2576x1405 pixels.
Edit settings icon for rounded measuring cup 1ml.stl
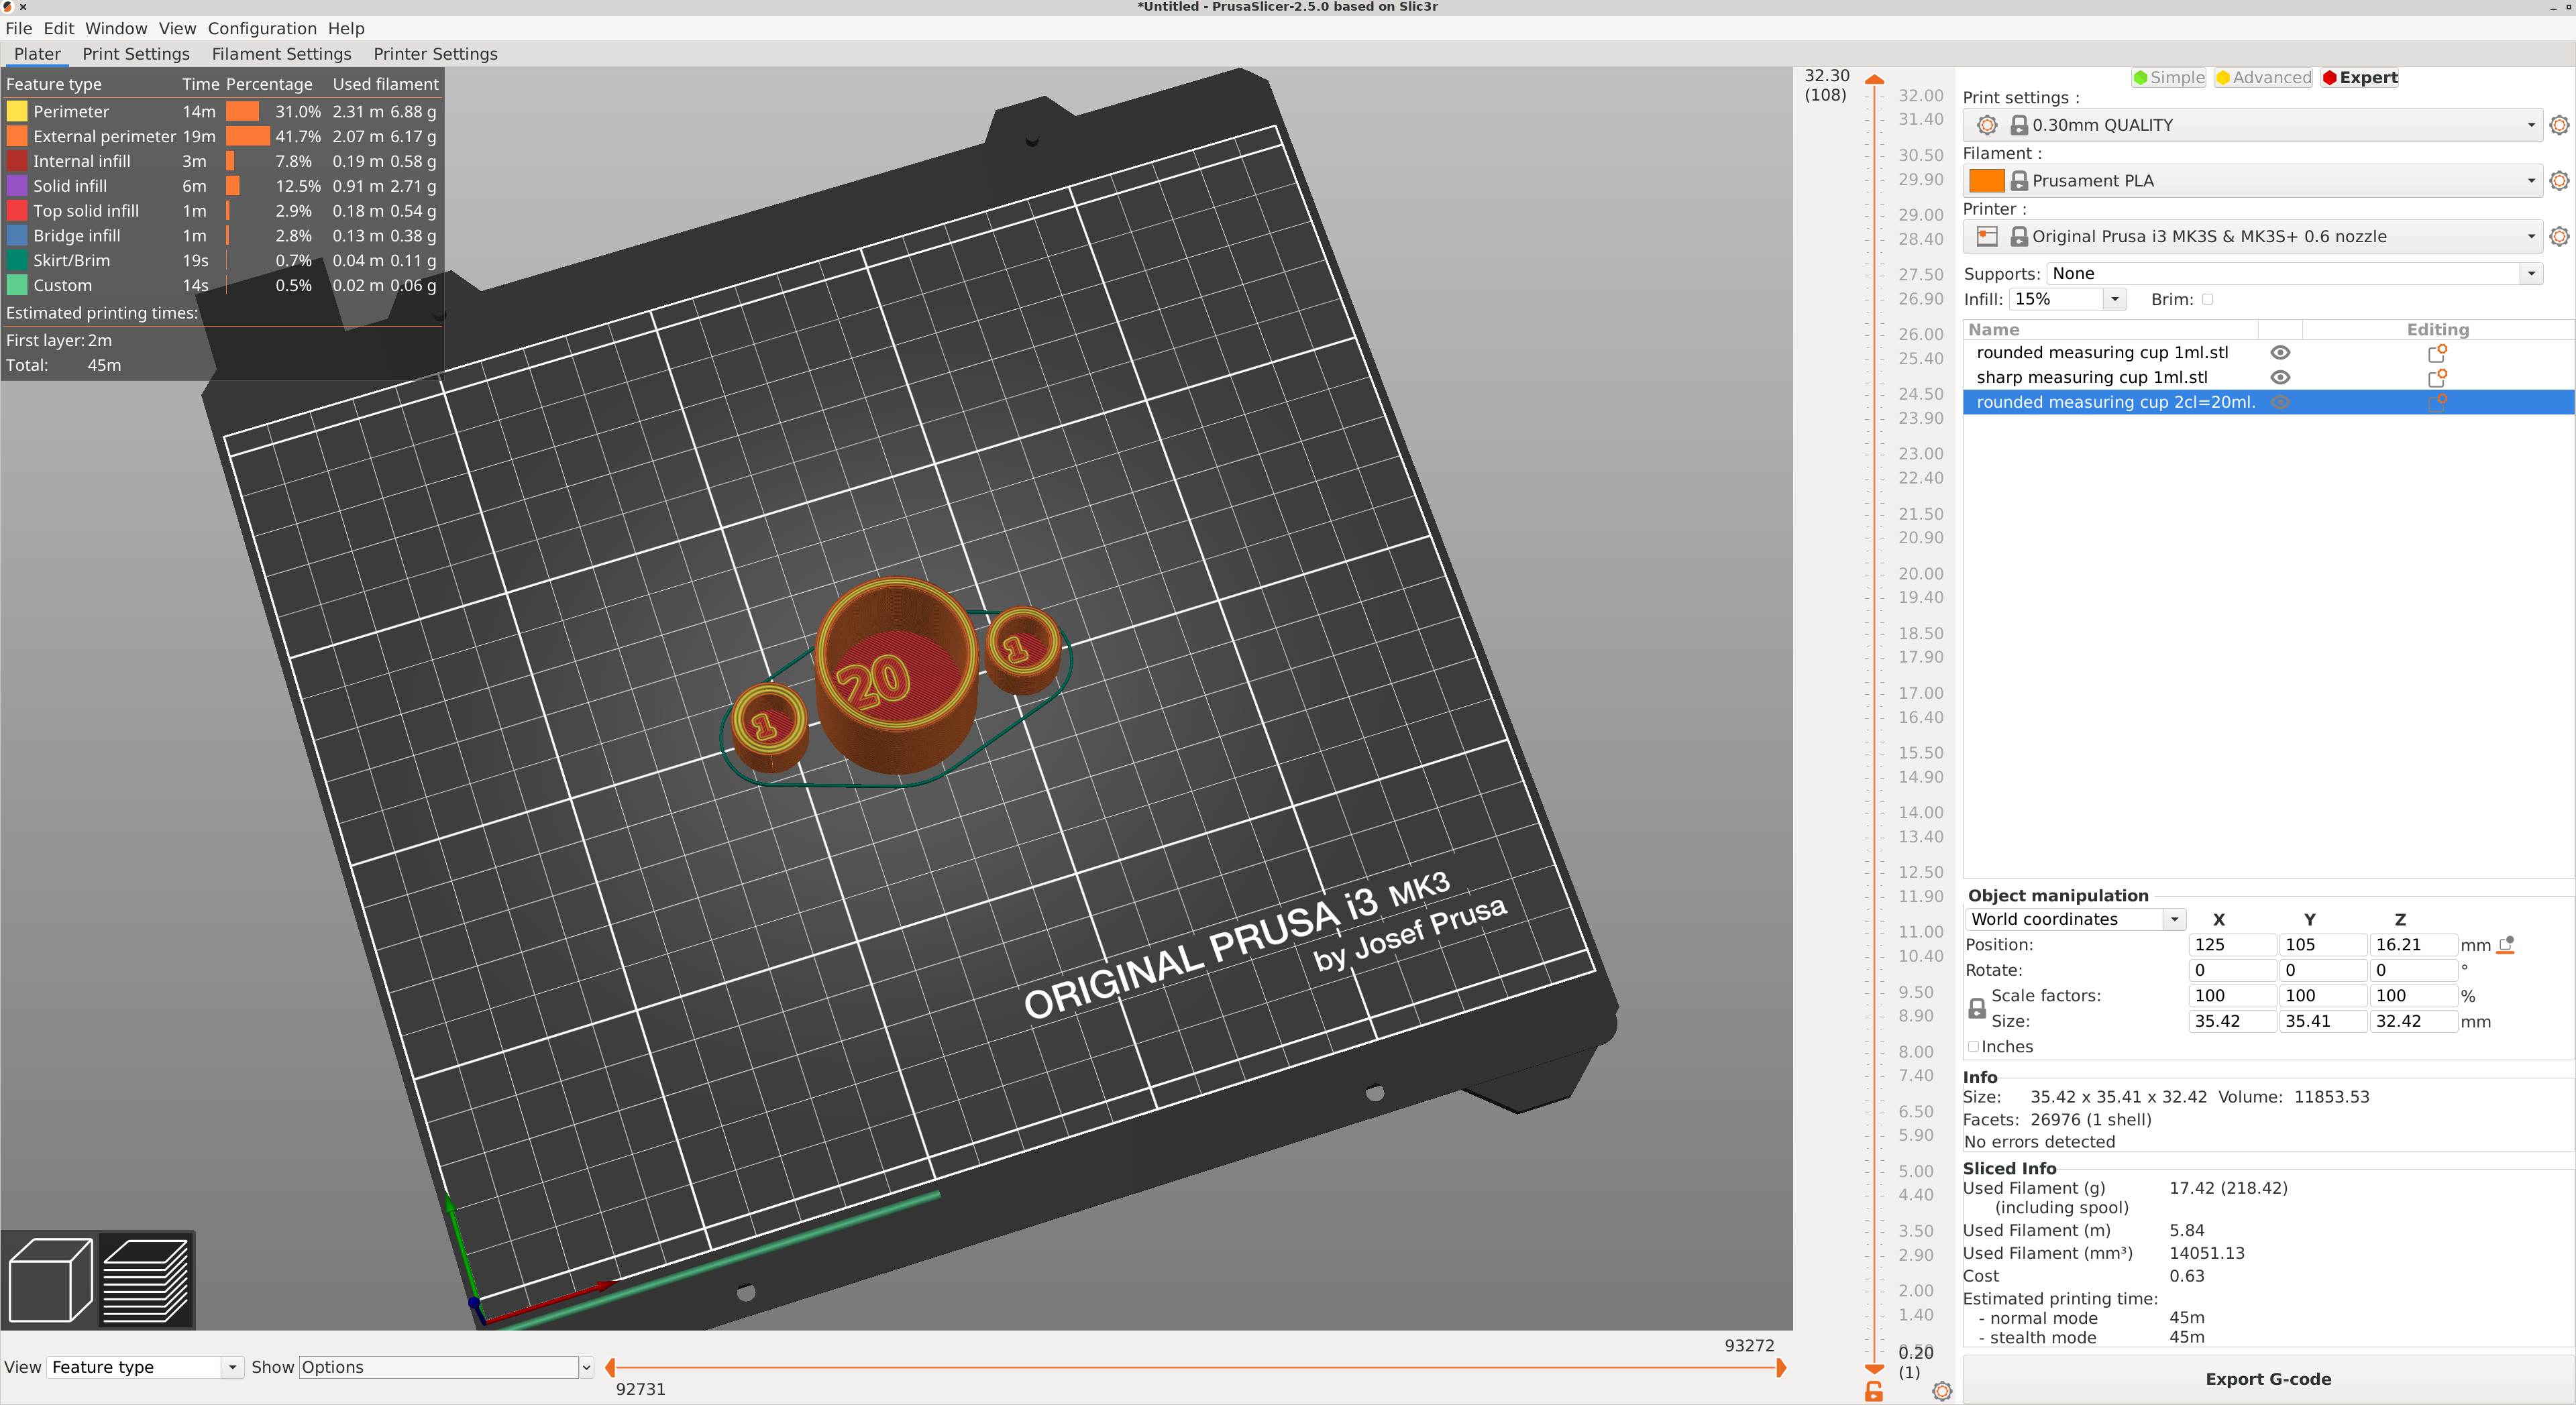2437,353
